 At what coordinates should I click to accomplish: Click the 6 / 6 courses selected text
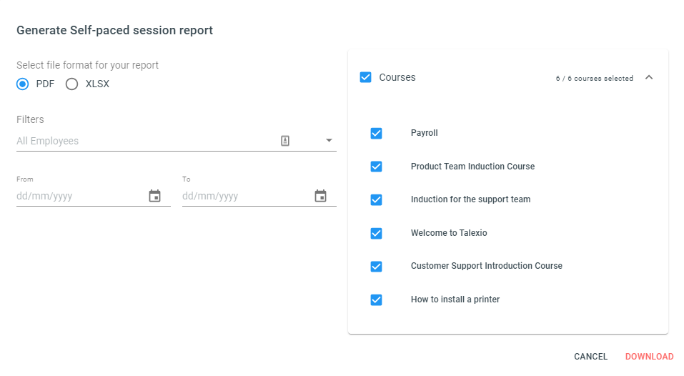coord(595,78)
